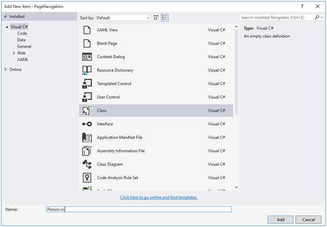Switch to medium icons list view
Image resolution: width=327 pixels, height=227 pixels.
165,18
